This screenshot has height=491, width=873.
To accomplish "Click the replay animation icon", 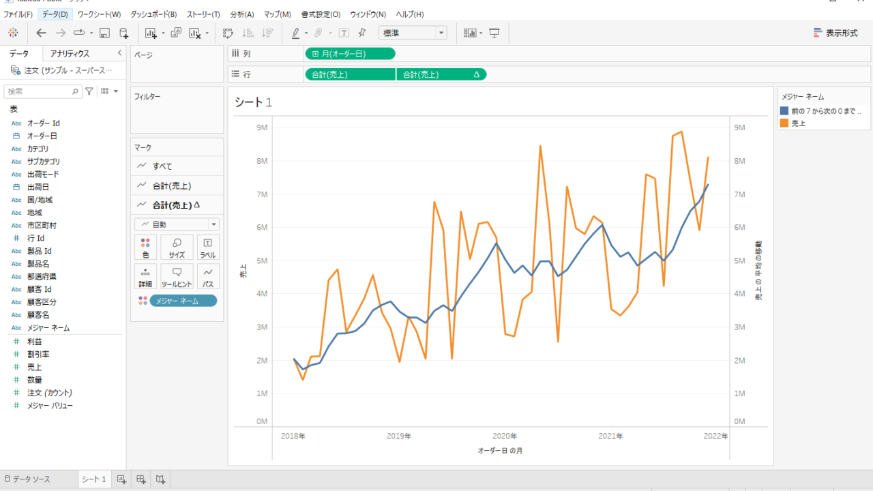I will 78,33.
